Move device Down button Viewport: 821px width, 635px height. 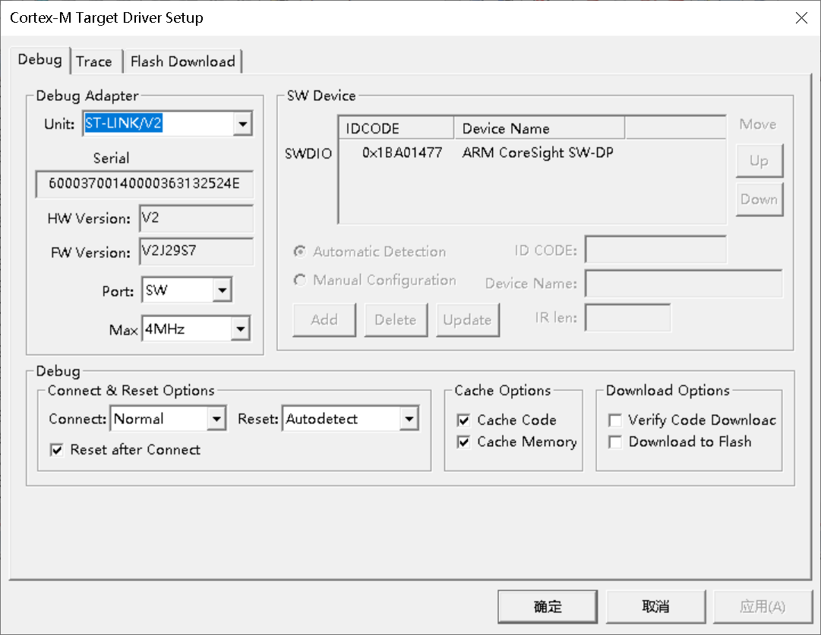pos(759,200)
